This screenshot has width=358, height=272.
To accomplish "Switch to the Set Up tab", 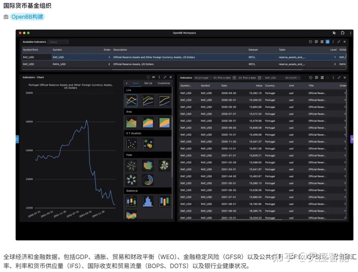I will [x=148, y=83].
